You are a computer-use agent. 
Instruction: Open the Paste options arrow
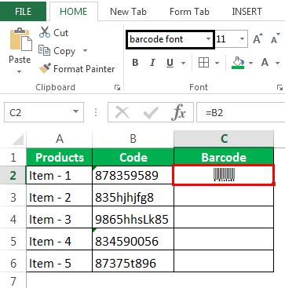(20, 71)
